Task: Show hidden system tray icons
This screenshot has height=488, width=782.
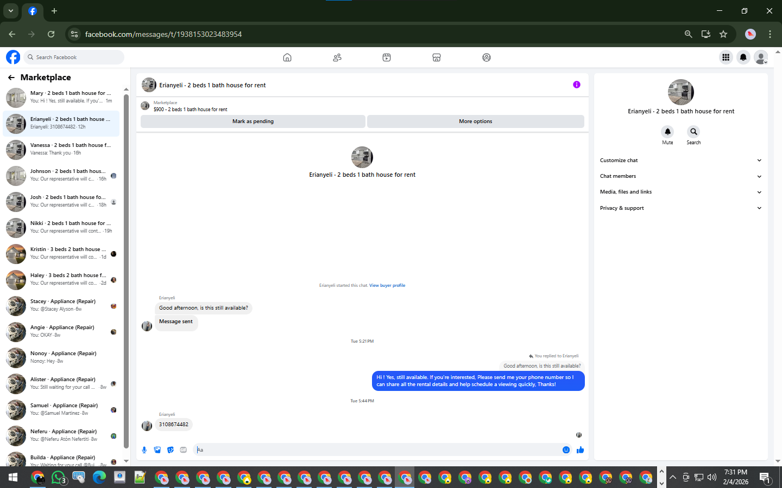Action: (x=673, y=478)
